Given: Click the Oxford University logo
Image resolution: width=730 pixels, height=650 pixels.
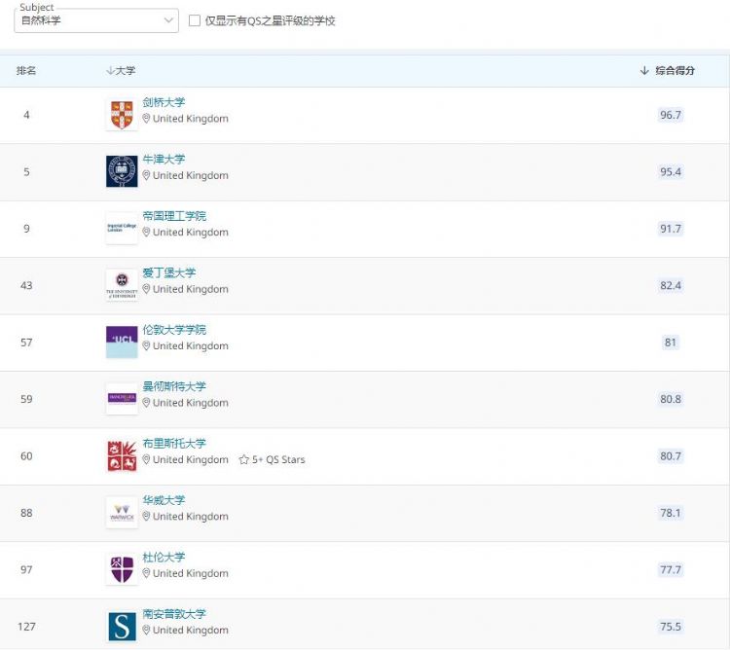Looking at the screenshot, I should [122, 171].
